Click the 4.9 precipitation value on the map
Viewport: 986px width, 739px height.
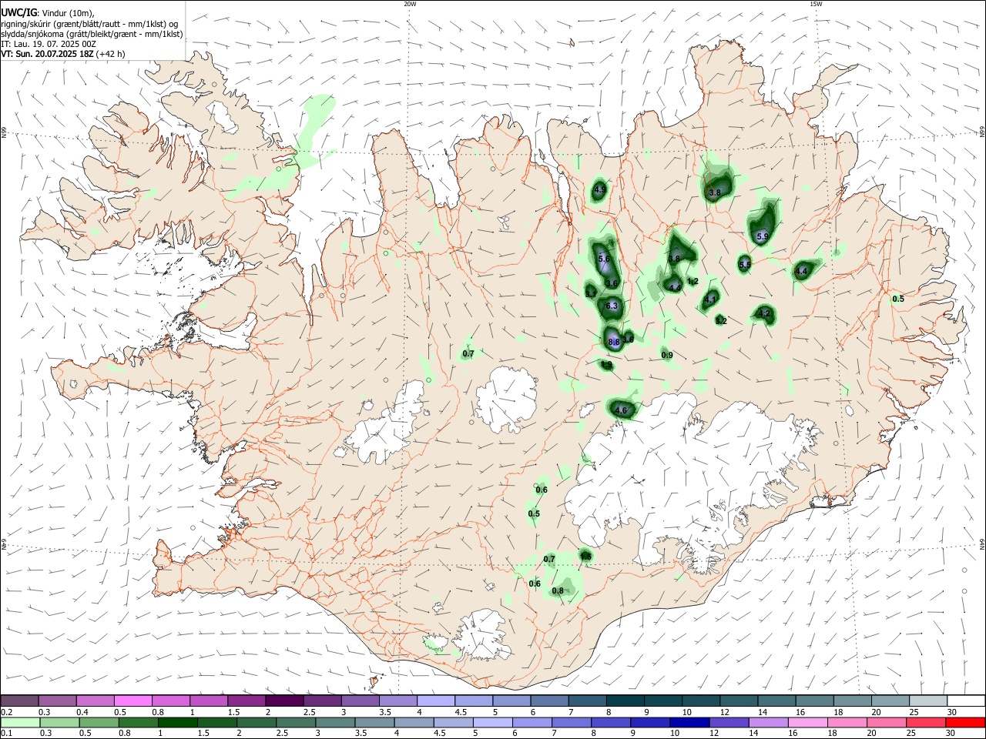coord(600,189)
